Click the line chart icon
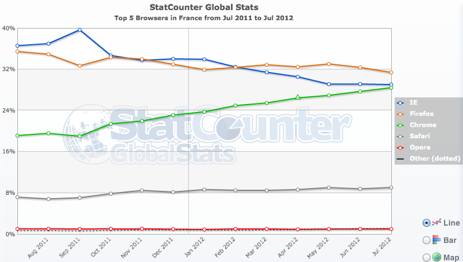463x262 pixels. (437, 222)
